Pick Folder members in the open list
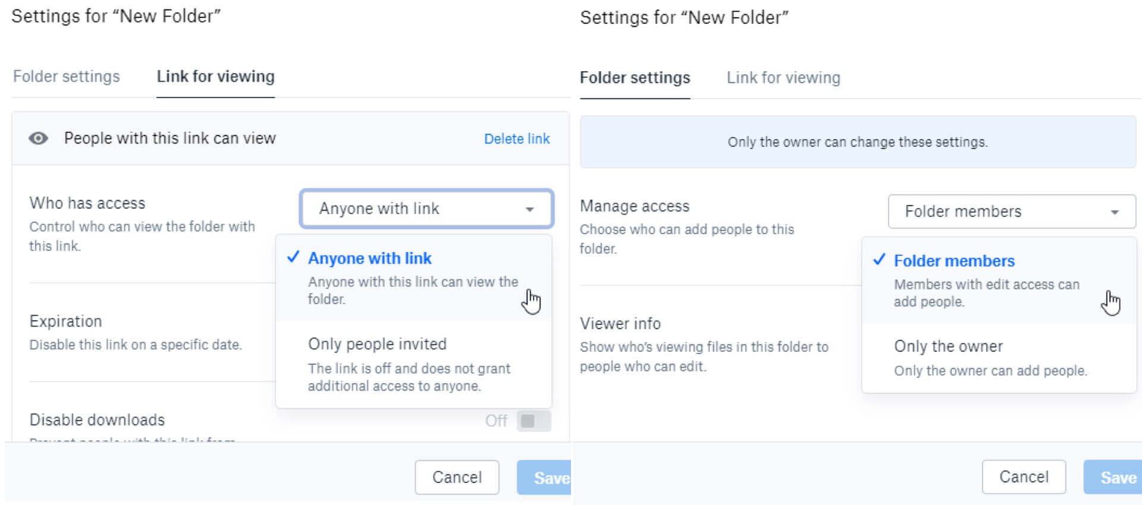The width and height of the screenshot is (1142, 505). (x=954, y=261)
